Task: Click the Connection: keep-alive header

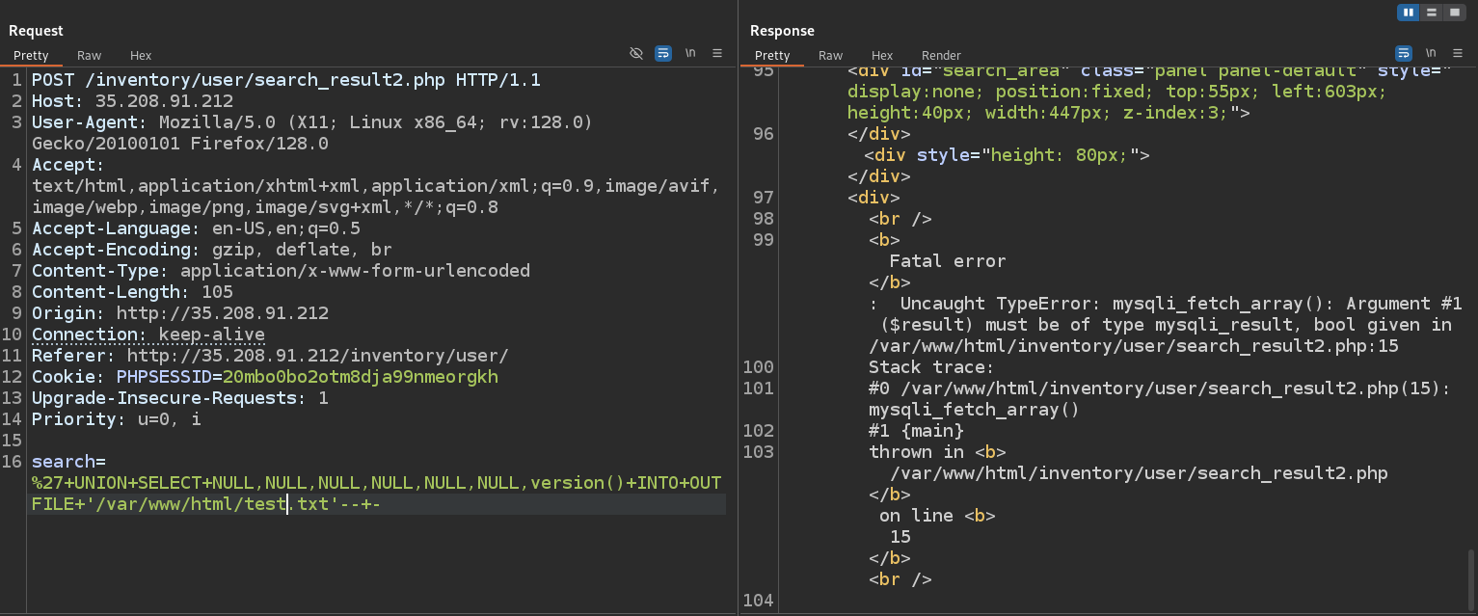Action: click(148, 334)
